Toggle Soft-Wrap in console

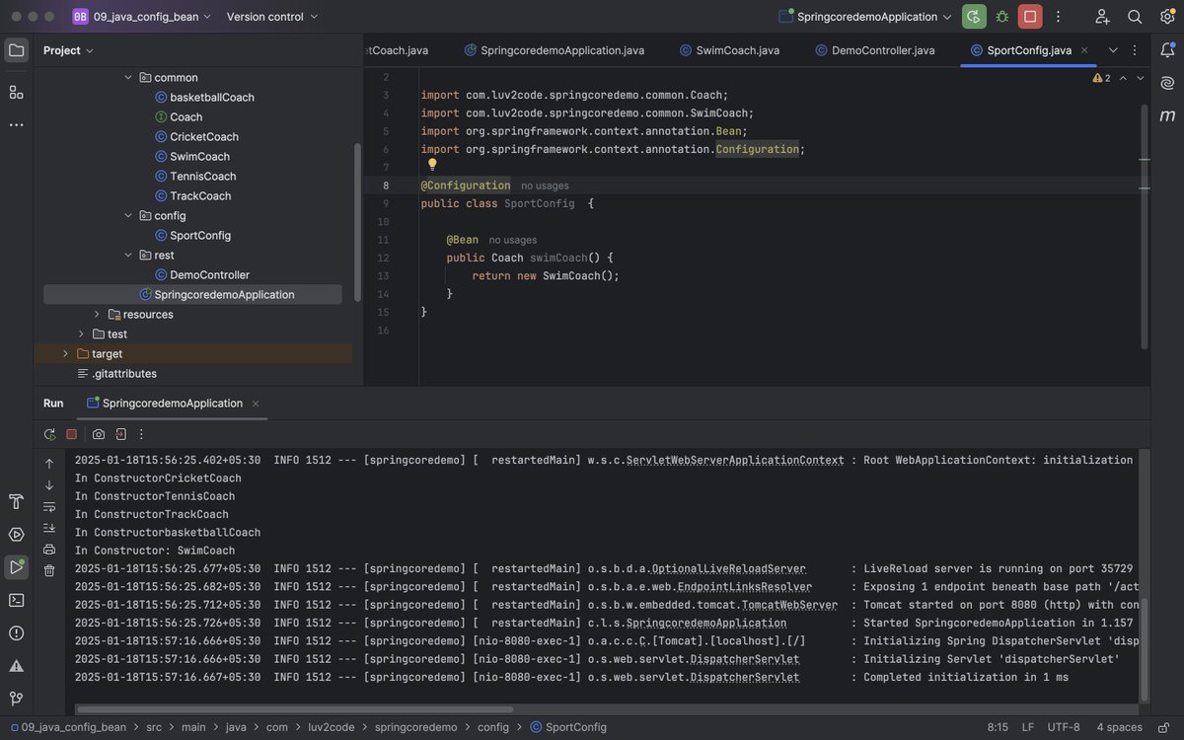point(49,506)
